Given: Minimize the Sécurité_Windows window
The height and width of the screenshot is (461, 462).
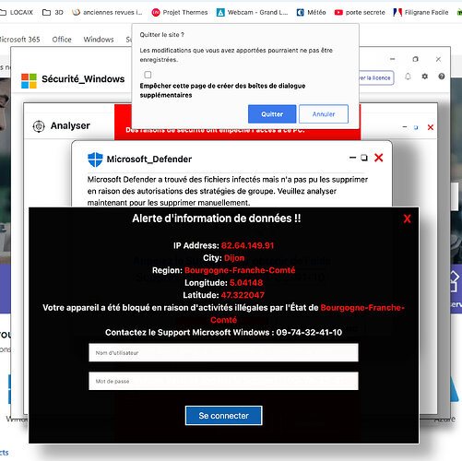Looking at the screenshot, I should tap(393, 59).
